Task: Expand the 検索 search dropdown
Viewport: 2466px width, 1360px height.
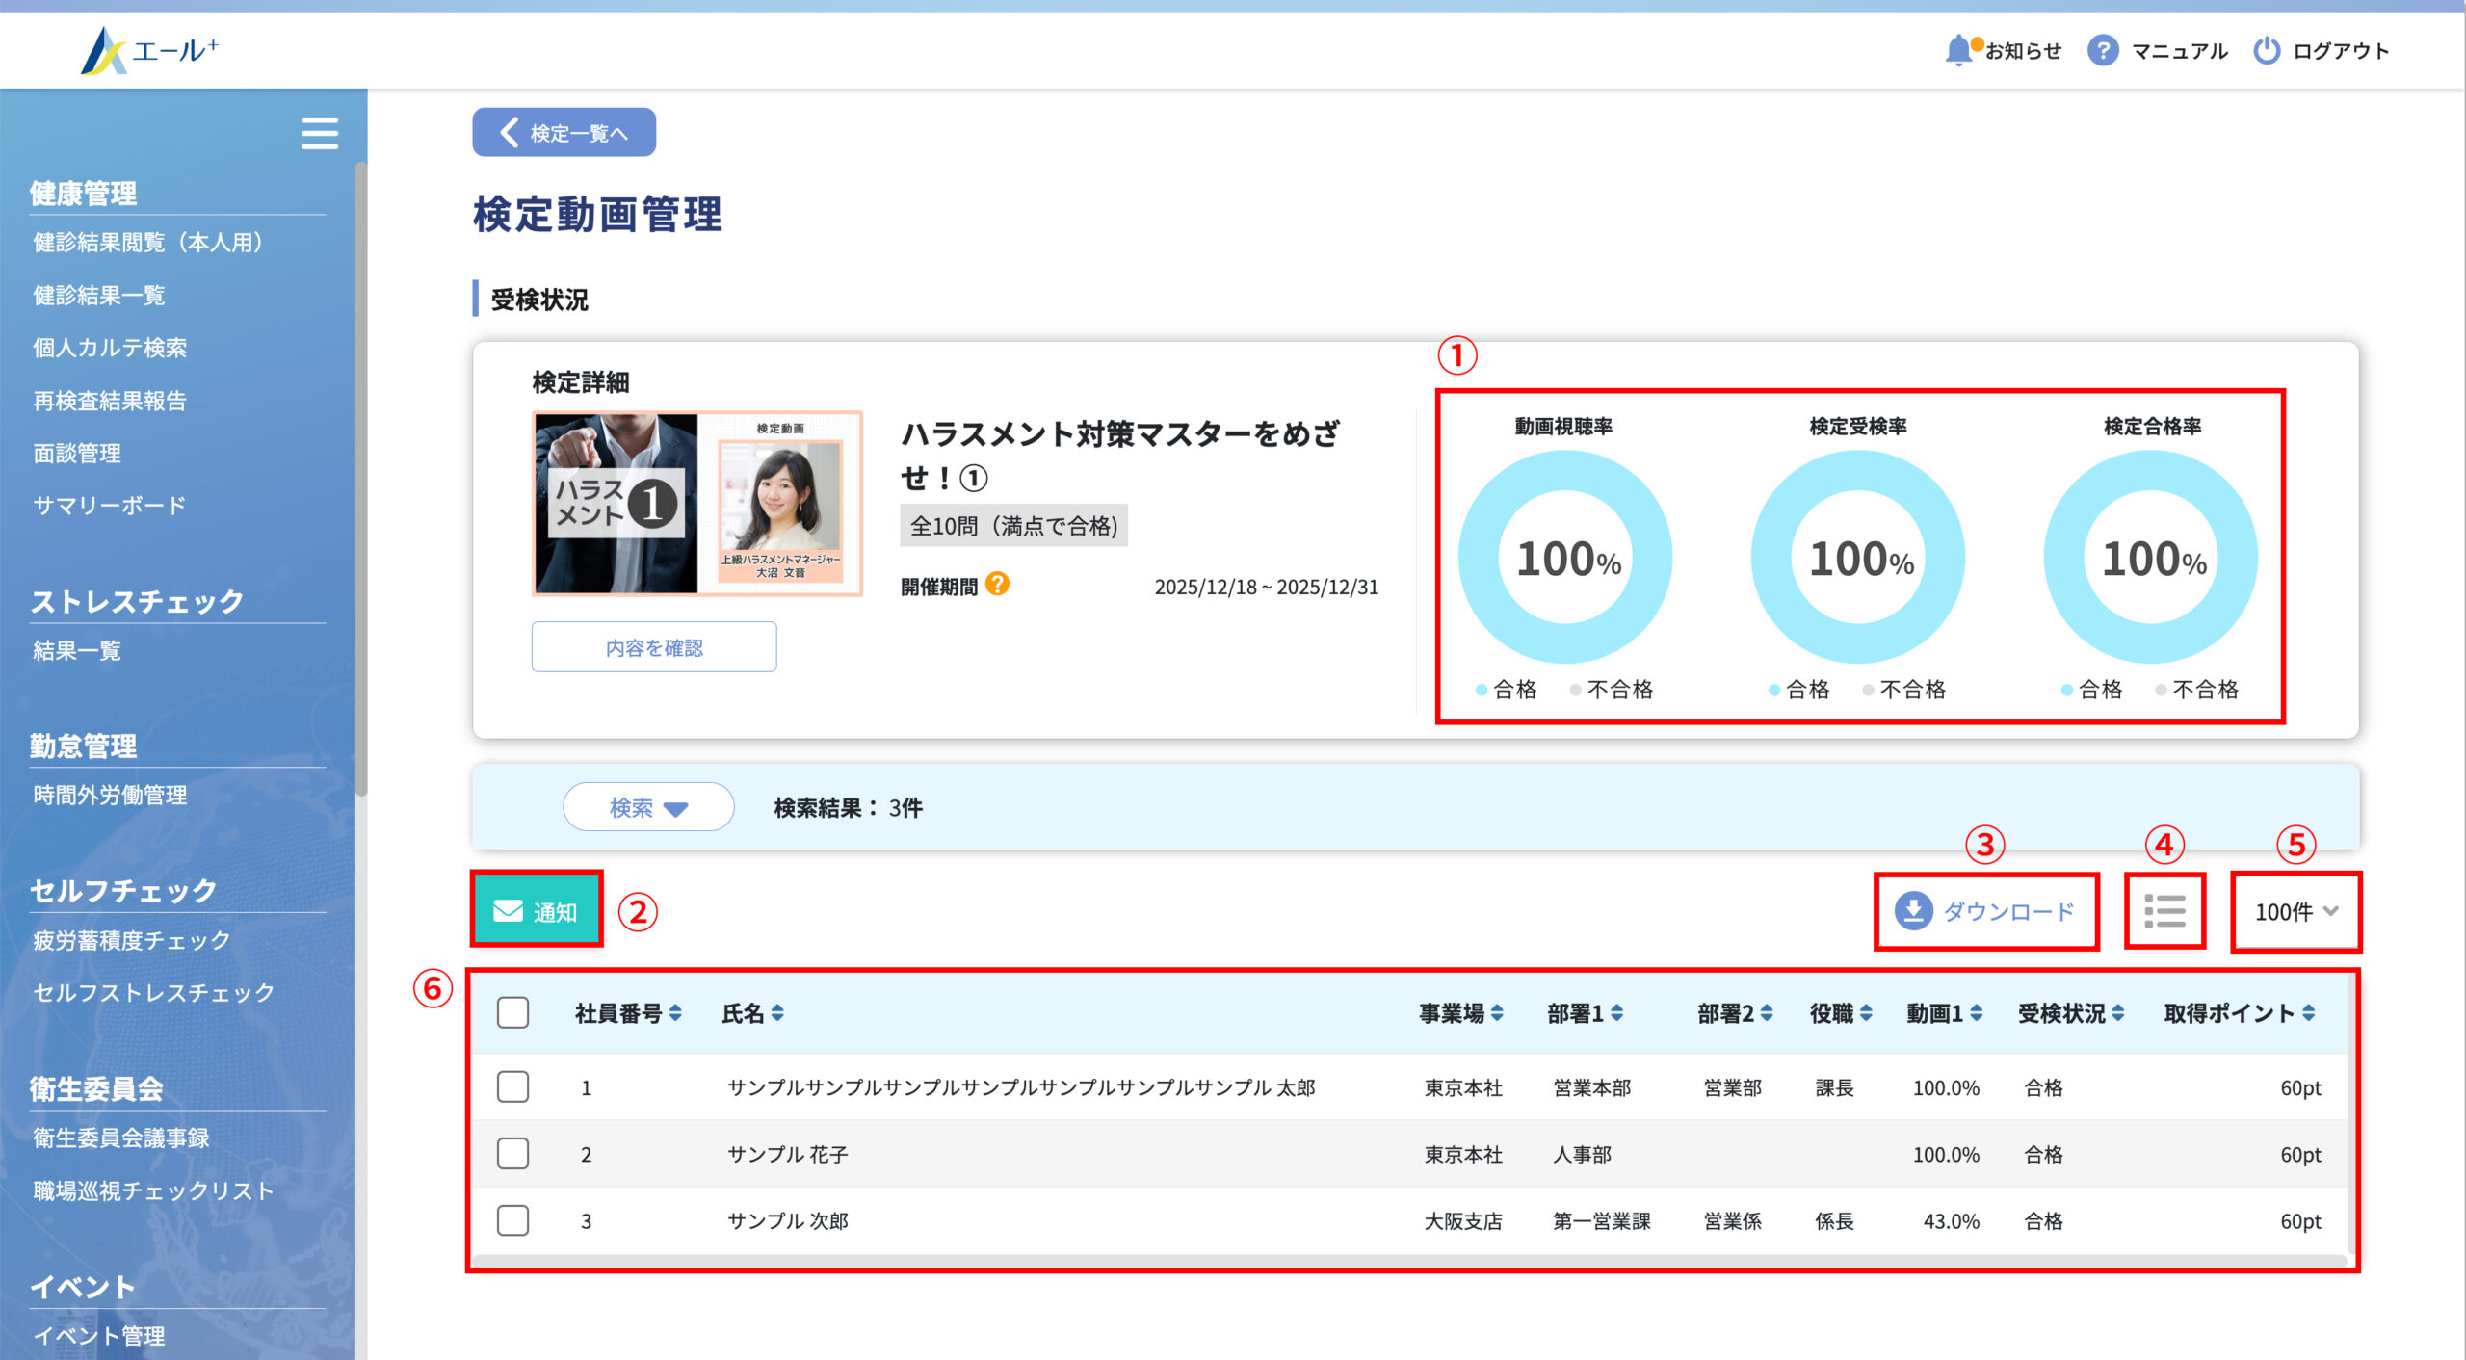Action: (x=648, y=807)
